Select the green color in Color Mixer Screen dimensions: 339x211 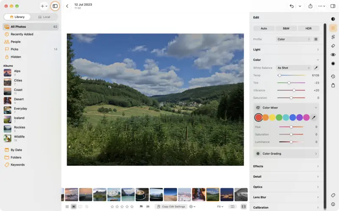pyautogui.click(x=279, y=117)
